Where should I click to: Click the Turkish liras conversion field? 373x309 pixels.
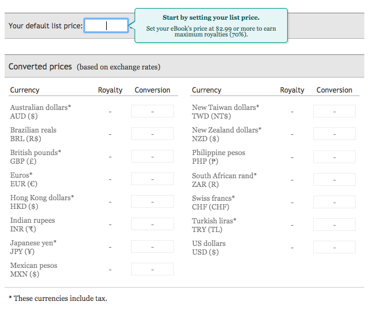(x=334, y=225)
